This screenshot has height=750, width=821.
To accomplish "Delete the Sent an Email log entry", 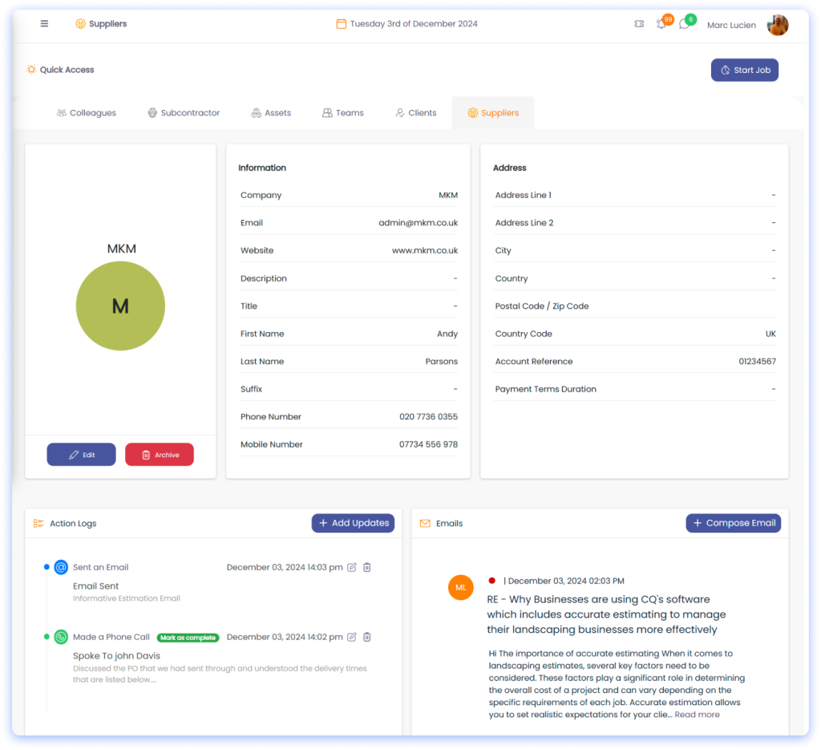I will point(367,567).
